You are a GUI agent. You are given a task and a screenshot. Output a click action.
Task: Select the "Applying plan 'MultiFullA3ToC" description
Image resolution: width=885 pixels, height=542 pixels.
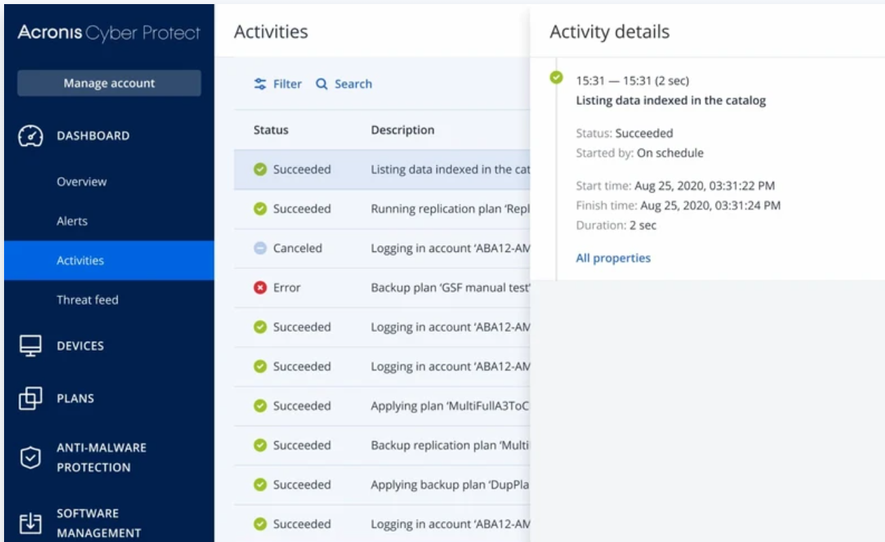tap(450, 406)
